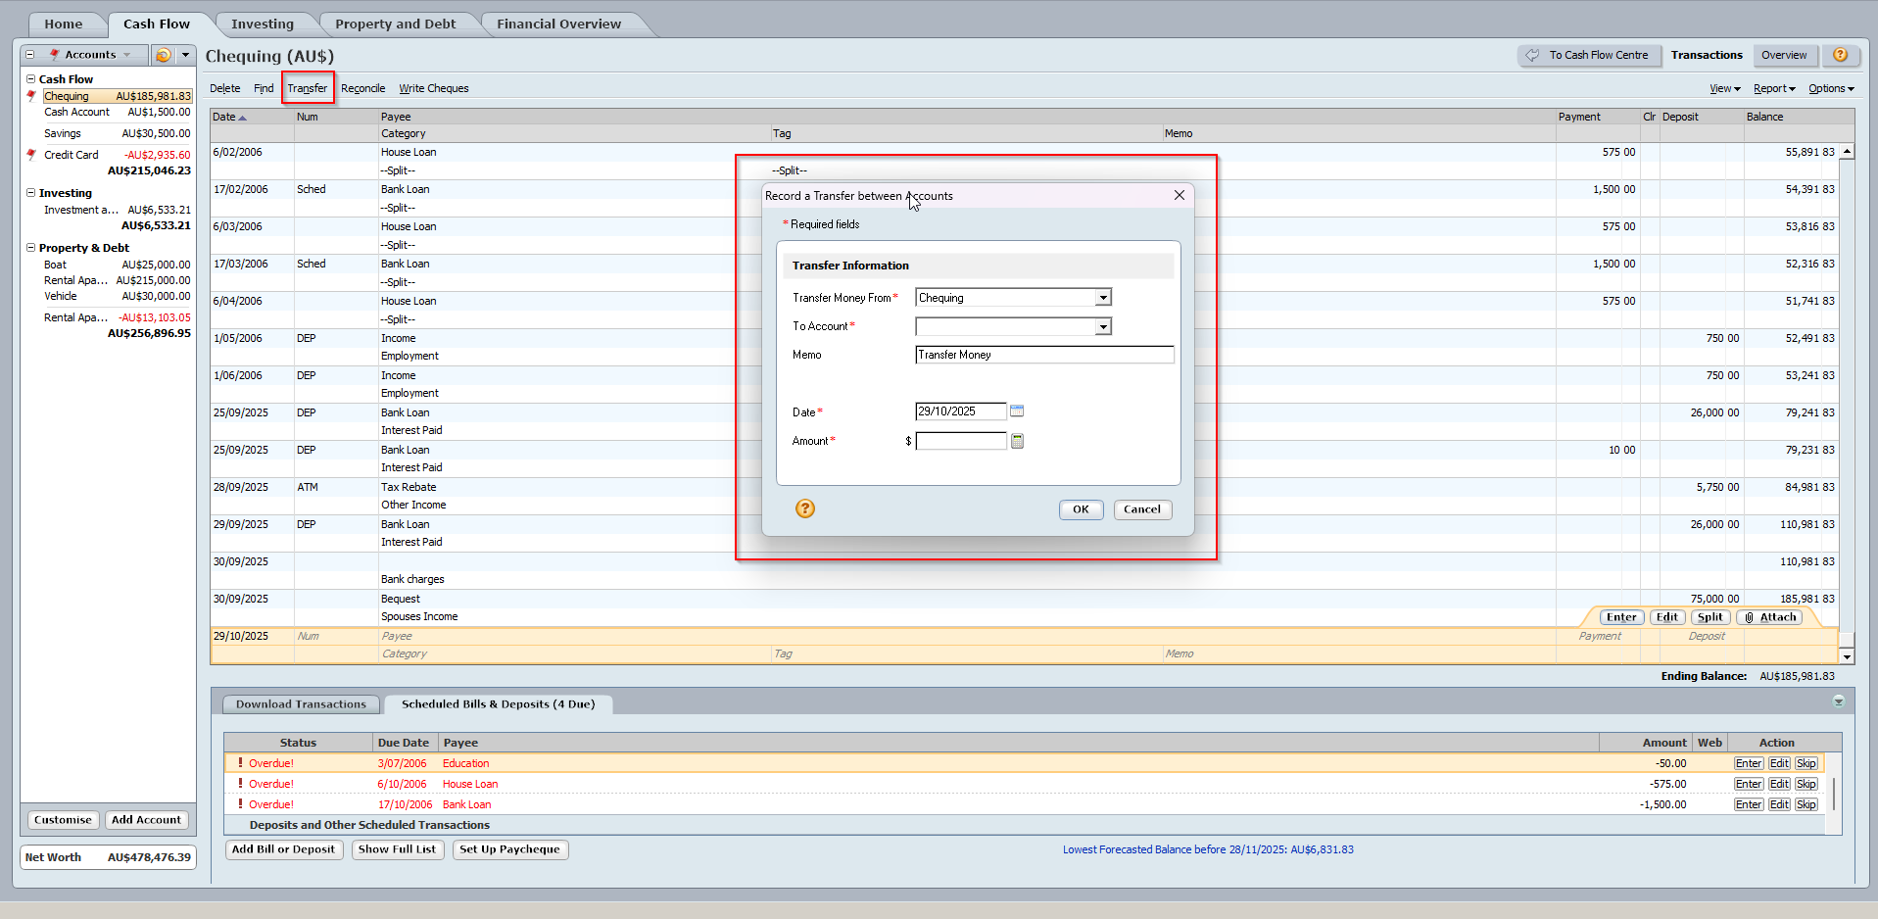1878x919 pixels.
Task: Click Find in the register toolbar
Action: click(x=264, y=88)
